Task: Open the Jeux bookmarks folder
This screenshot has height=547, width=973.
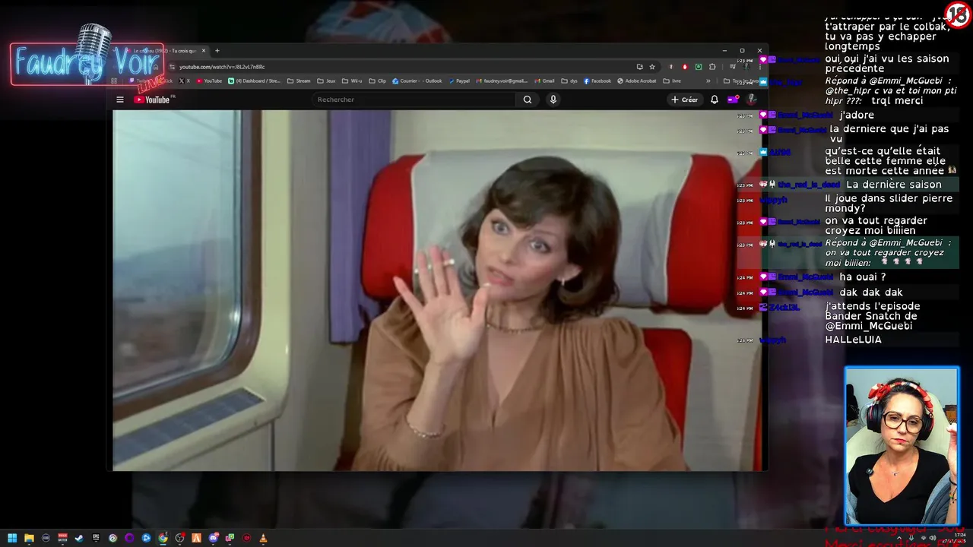Action: [x=326, y=81]
